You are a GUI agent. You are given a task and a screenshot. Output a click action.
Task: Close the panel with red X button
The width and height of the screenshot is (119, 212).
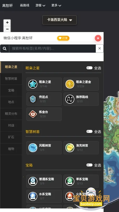click(x=98, y=38)
